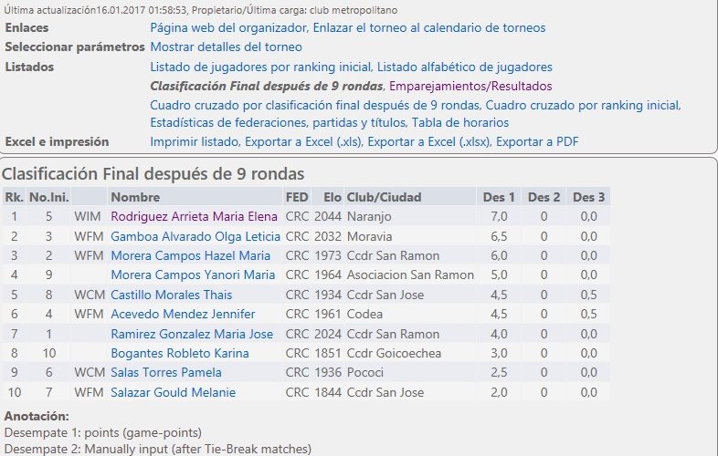Open player Rodriguez Arrieta Maria Elena
718x456 pixels.
(195, 217)
